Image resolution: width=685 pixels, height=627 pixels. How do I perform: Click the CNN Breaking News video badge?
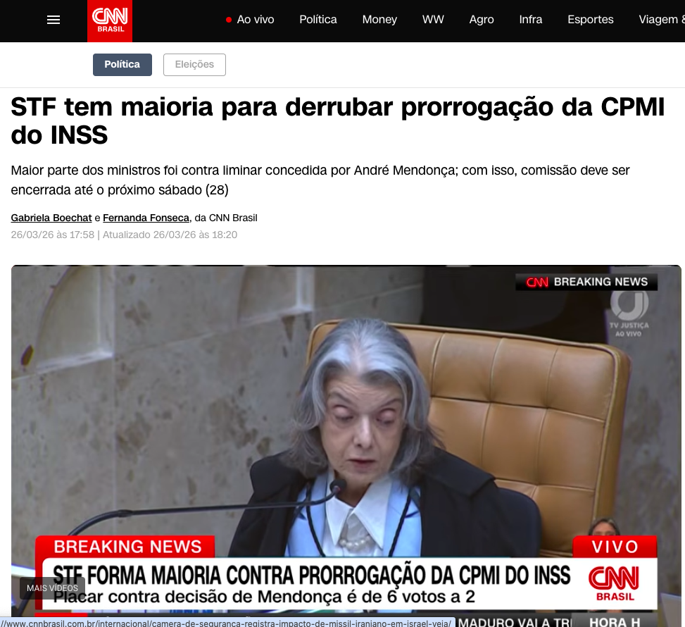point(586,282)
